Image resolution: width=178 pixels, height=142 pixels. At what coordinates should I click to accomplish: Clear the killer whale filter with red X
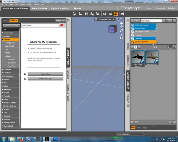[62, 25]
